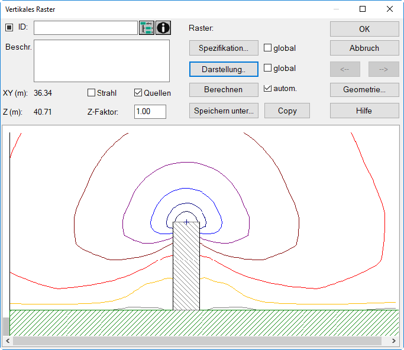The height and width of the screenshot is (350, 404).
Task: Enable the Strahl checkbox
Action: [x=91, y=93]
